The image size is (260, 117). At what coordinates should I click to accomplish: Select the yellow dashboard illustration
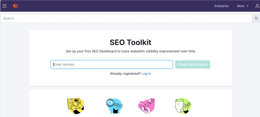pos(75,106)
